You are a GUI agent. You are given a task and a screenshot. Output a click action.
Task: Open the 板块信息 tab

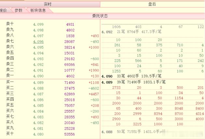click(38, 10)
